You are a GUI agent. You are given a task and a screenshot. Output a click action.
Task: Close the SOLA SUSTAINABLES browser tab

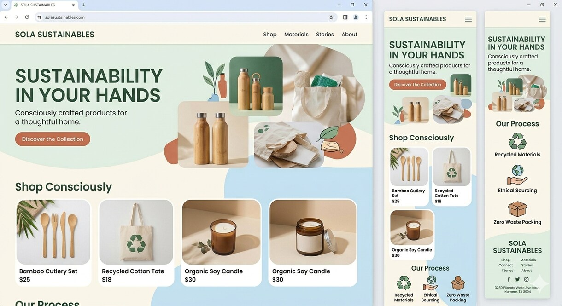[73, 5]
